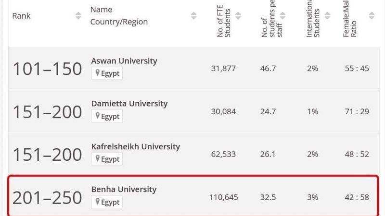Click location pin beside Benha's Egypt tag
This screenshot has width=385, height=216.
click(x=98, y=202)
